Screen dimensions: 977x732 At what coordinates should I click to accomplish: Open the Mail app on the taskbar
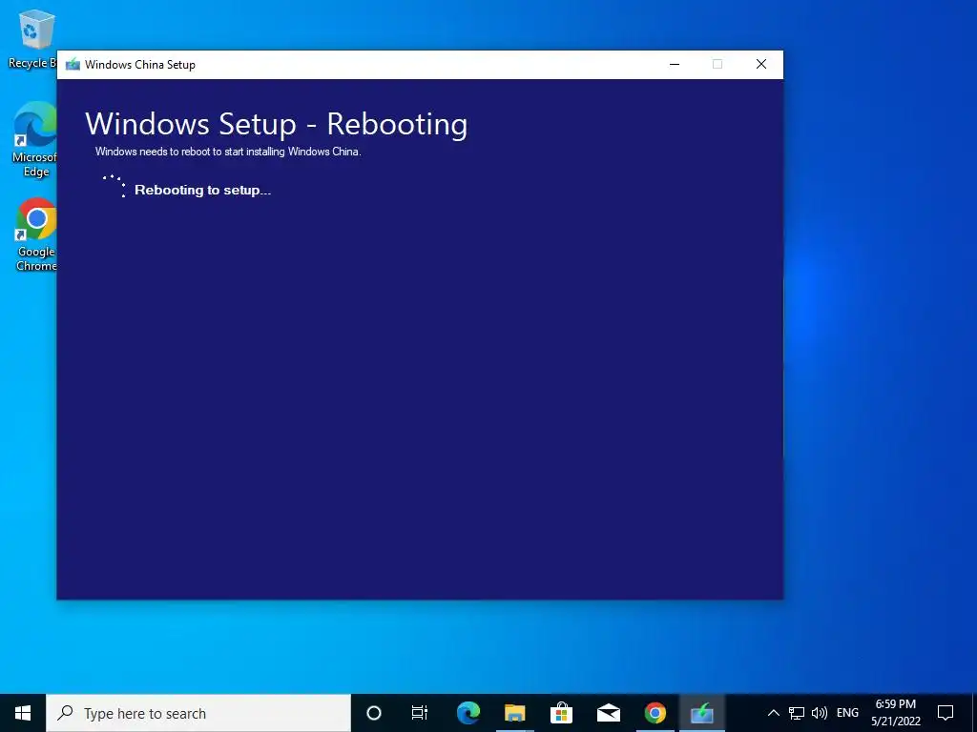[x=608, y=713]
